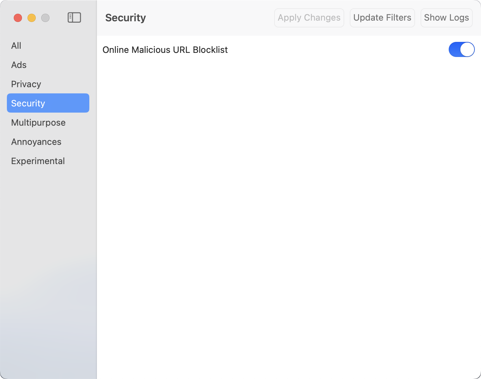The height and width of the screenshot is (379, 481).
Task: Click the empty area below the blocklist row
Action: [289, 206]
